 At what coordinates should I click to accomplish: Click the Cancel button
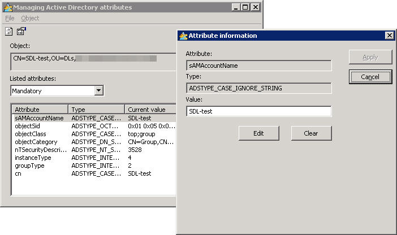[370, 77]
